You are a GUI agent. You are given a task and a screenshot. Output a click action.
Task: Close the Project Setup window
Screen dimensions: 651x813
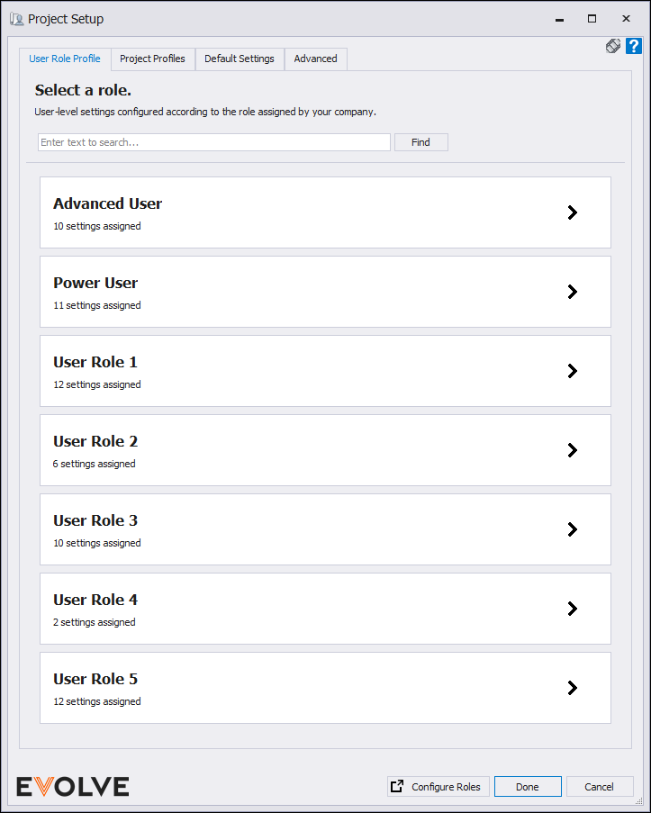point(626,19)
